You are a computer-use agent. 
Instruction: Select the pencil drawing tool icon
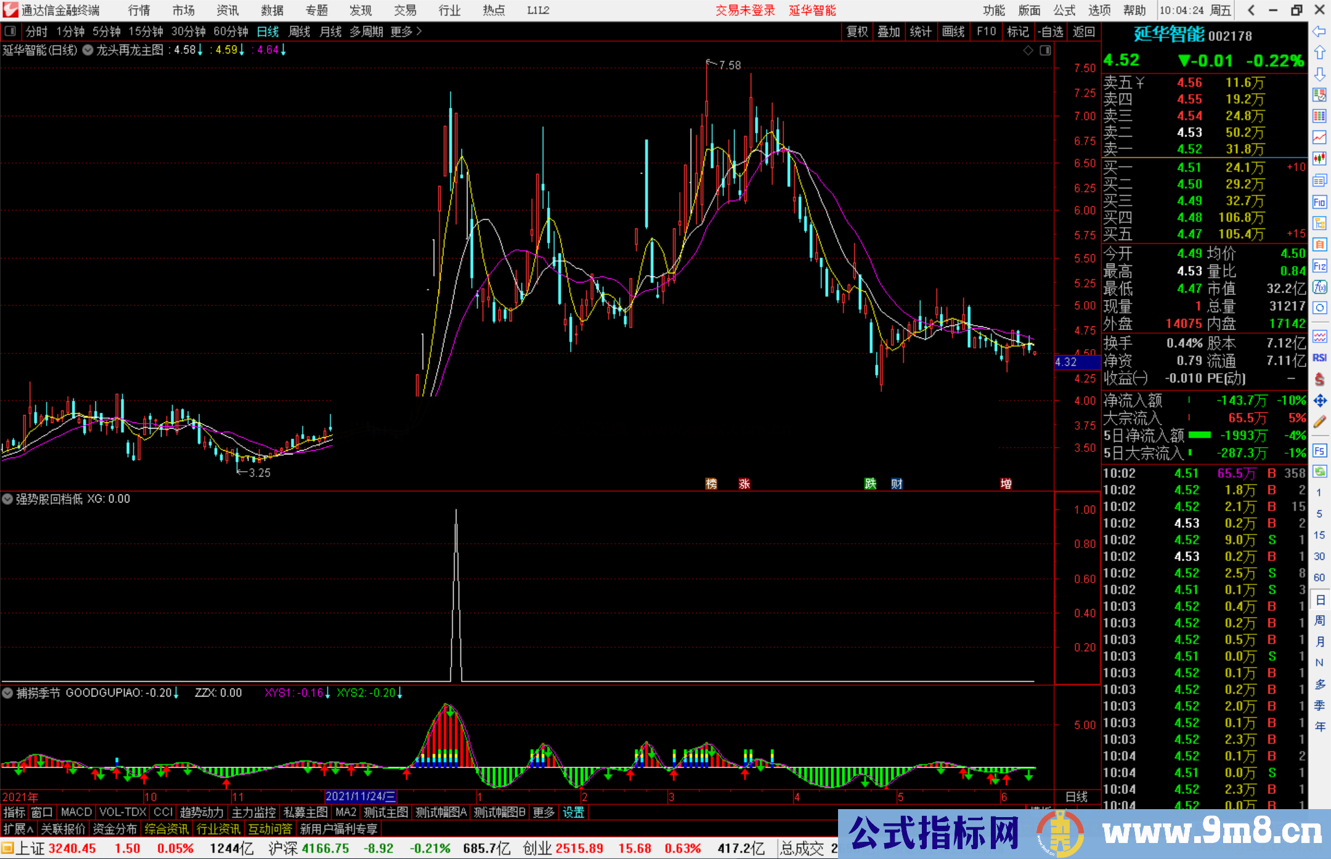point(1319,422)
